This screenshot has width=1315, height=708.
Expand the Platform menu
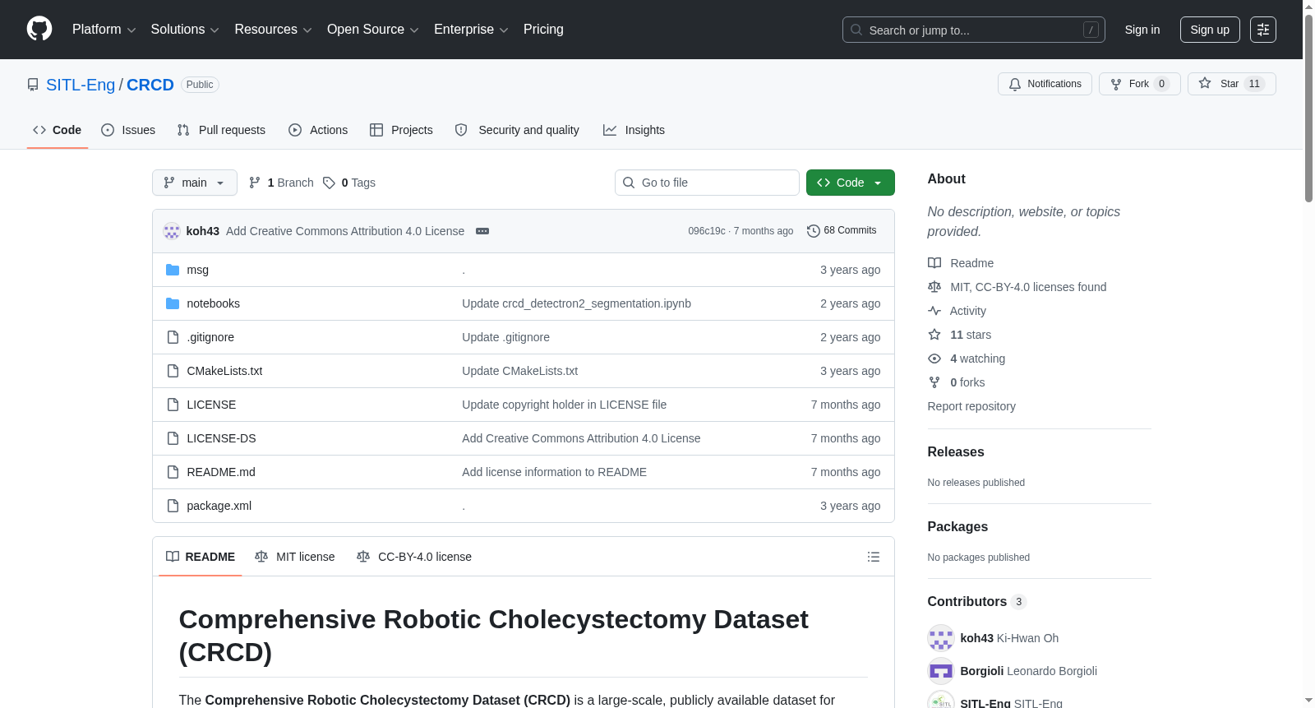[x=104, y=30]
